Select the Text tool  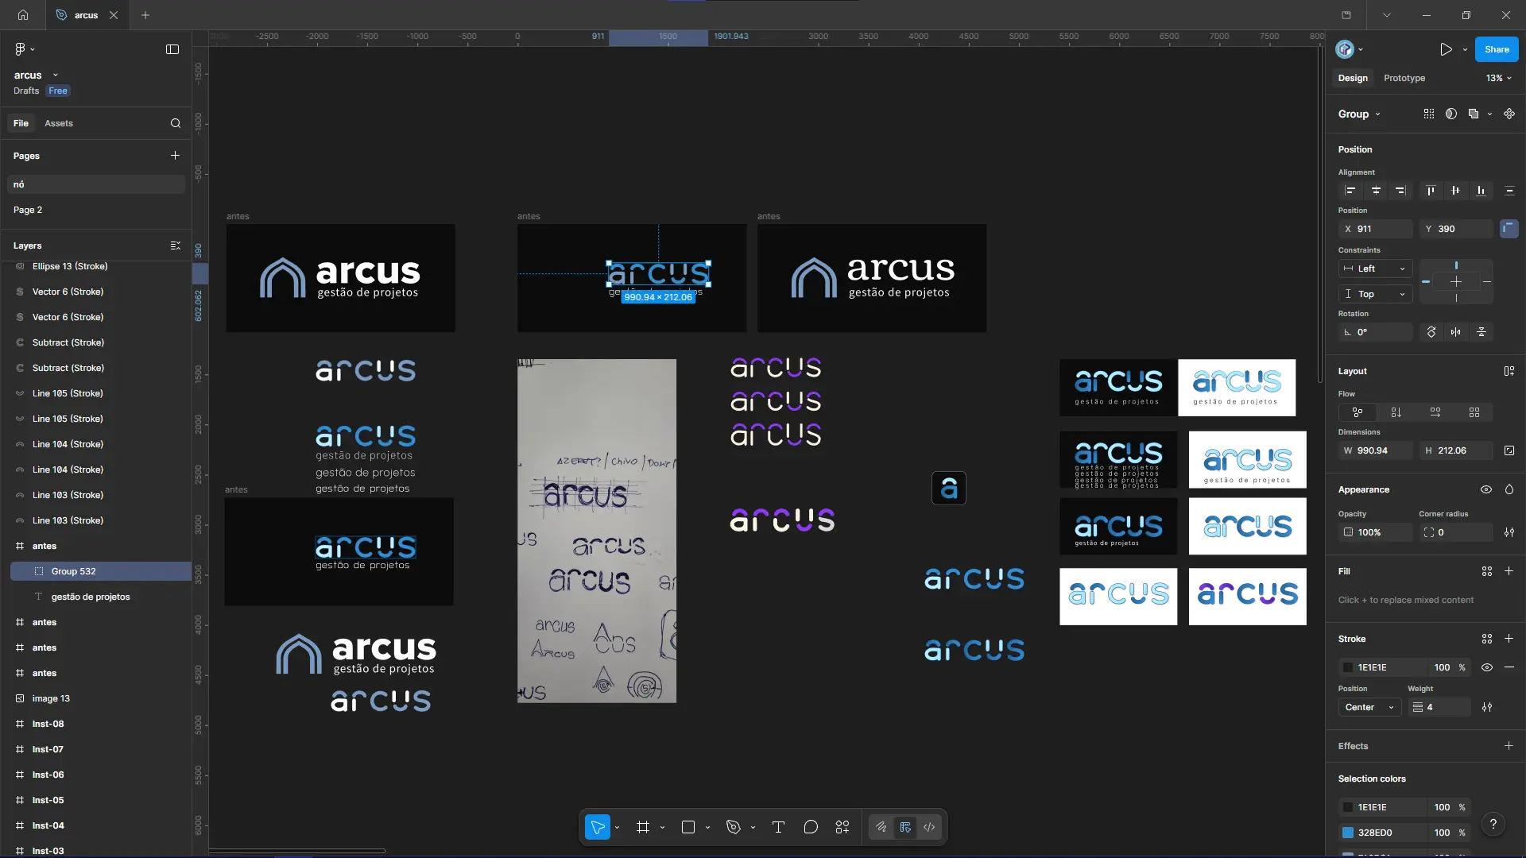(778, 827)
